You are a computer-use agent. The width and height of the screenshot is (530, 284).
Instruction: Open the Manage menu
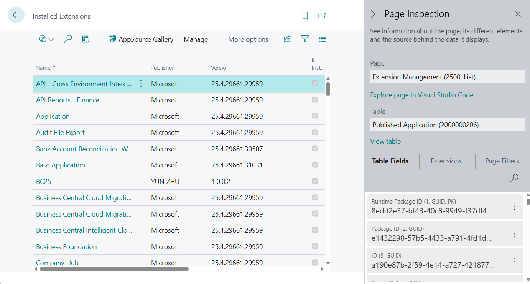click(196, 39)
